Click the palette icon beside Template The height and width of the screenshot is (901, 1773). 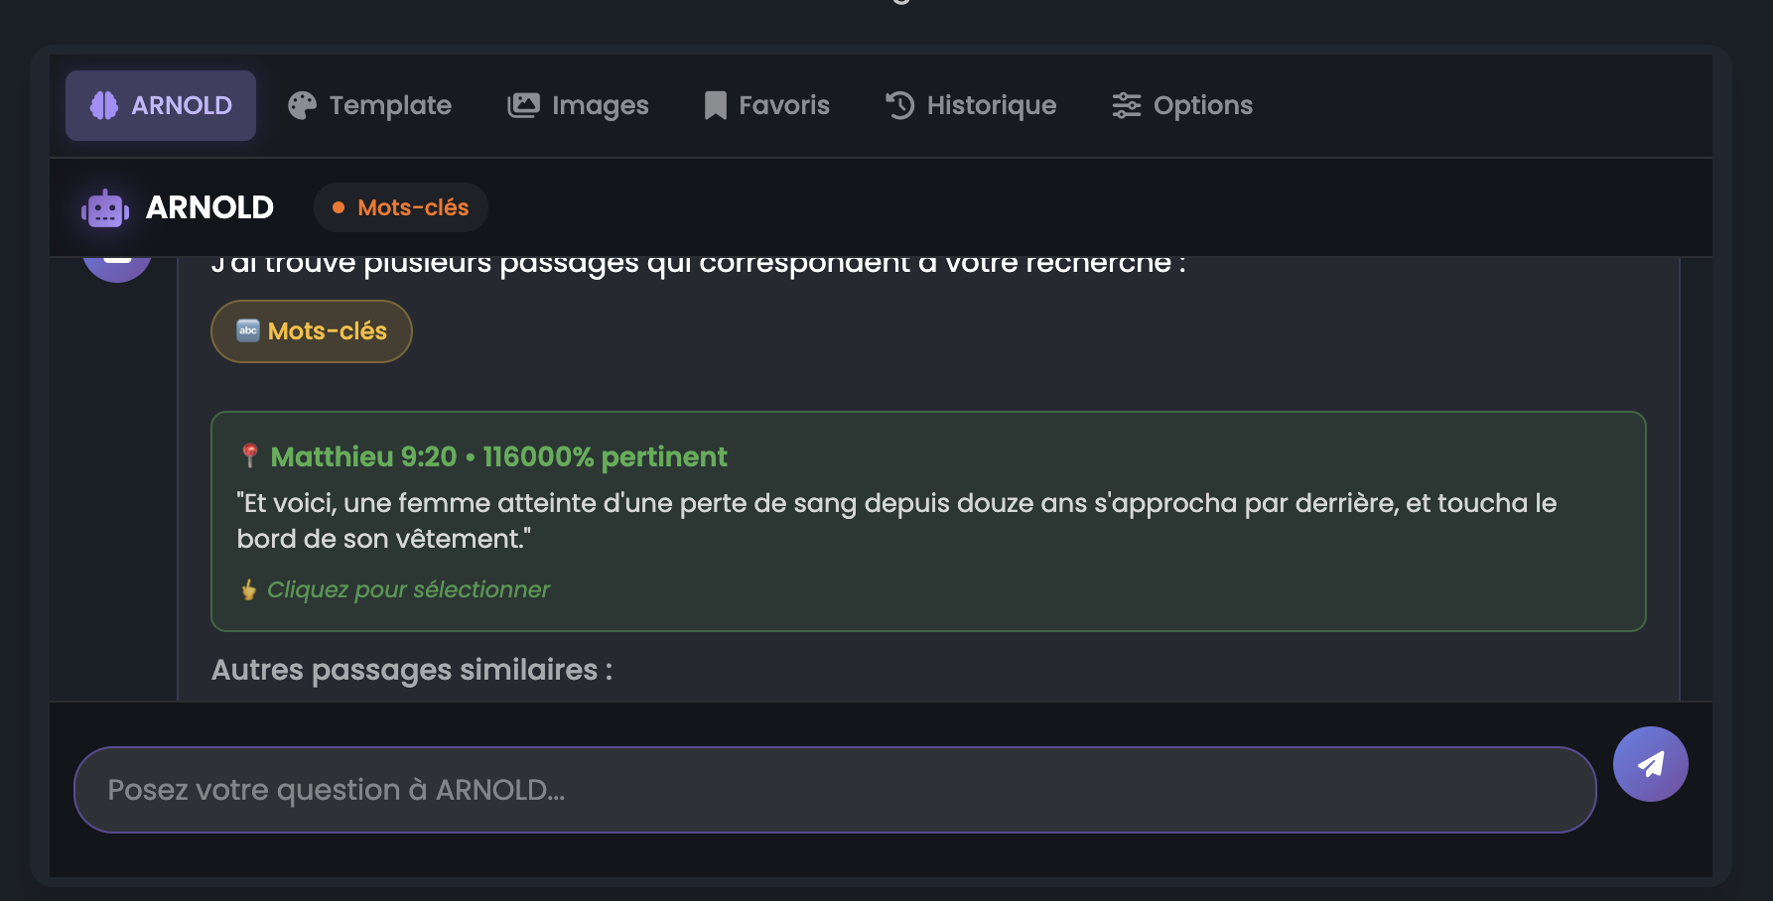point(302,105)
